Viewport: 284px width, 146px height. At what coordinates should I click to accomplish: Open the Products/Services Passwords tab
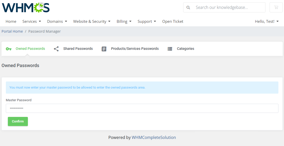coord(130,49)
